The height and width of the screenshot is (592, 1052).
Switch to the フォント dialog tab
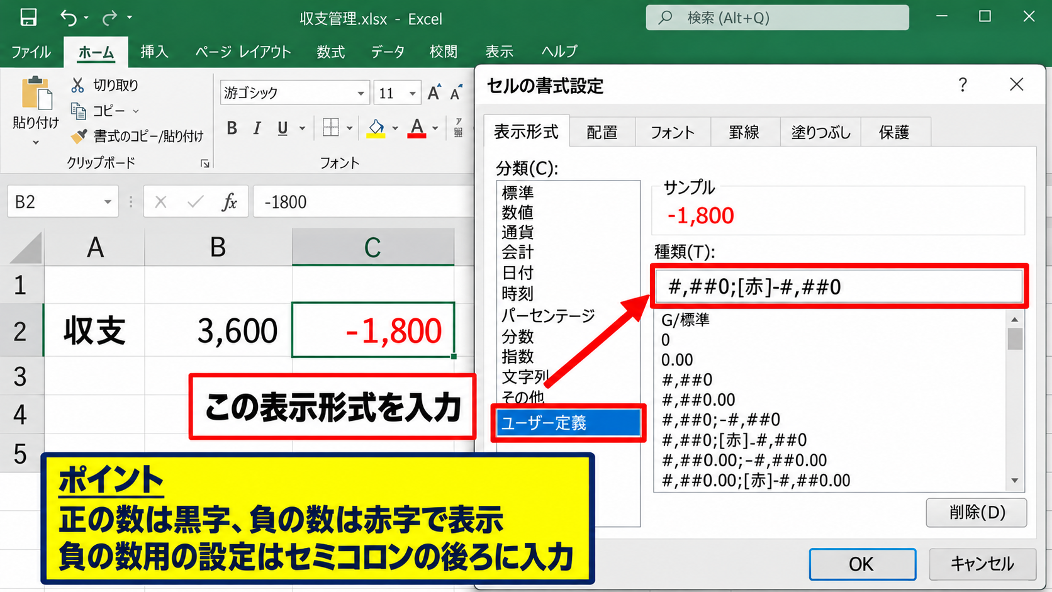click(x=673, y=132)
